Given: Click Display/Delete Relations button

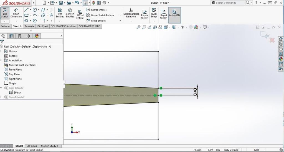Looking at the screenshot, I should pos(131,13).
